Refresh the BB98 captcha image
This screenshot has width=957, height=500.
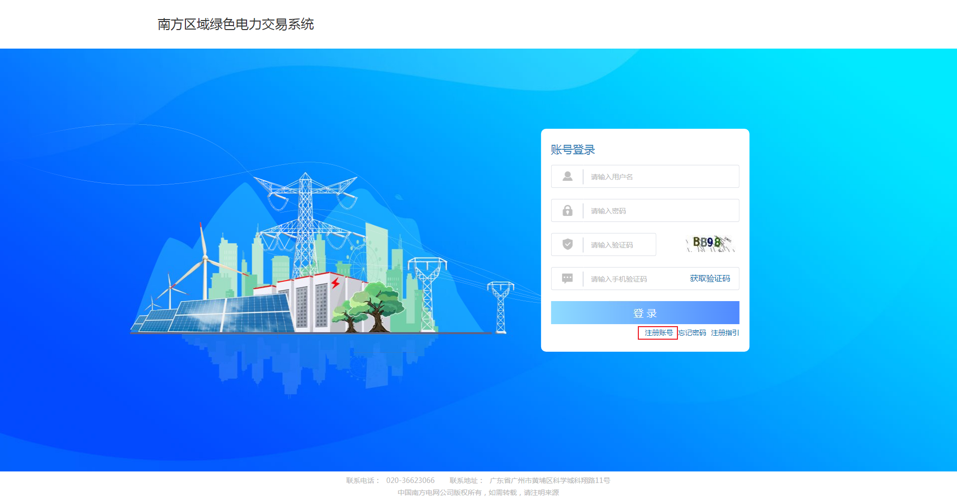coord(709,243)
